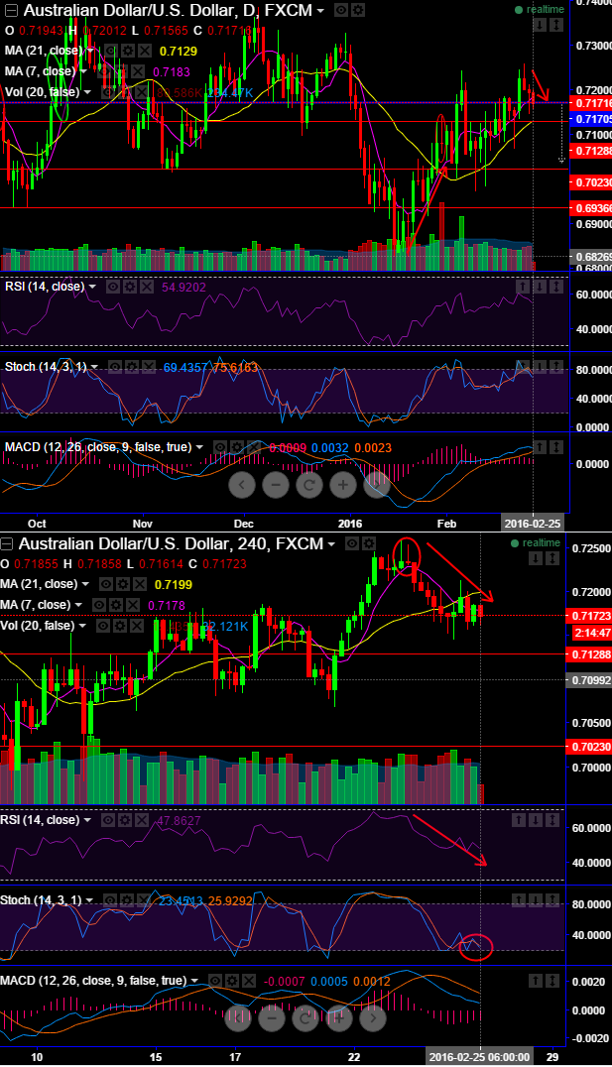Hide MACD plot on daily chart
Viewport: 612px width, 1067px height.
pos(220,447)
